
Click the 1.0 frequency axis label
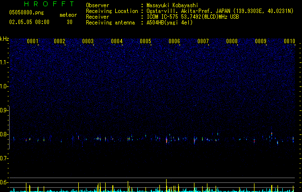(x=4, y=86)
